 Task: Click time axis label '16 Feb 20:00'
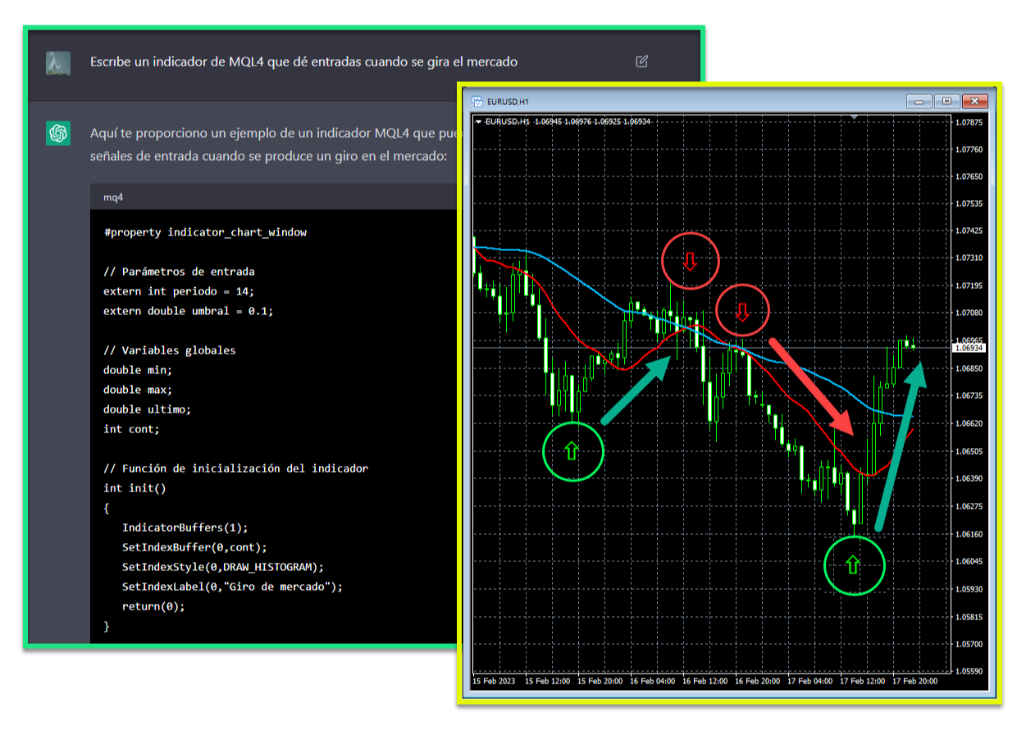[758, 681]
